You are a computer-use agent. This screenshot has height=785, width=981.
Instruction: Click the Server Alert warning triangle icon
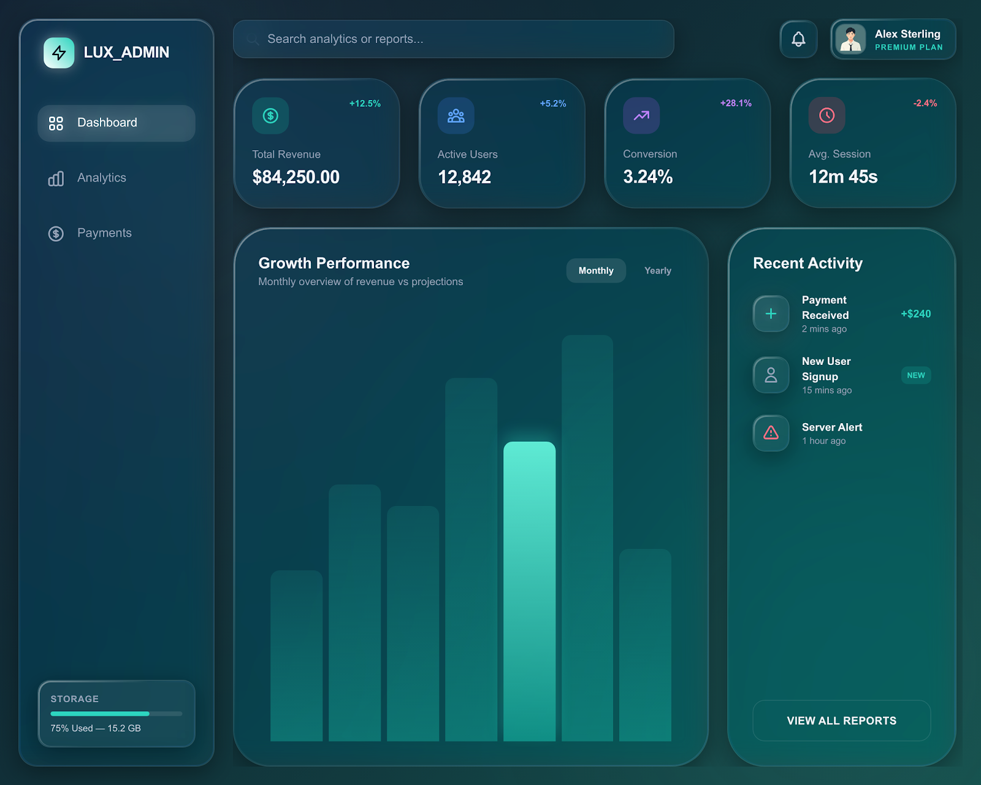[x=771, y=433]
